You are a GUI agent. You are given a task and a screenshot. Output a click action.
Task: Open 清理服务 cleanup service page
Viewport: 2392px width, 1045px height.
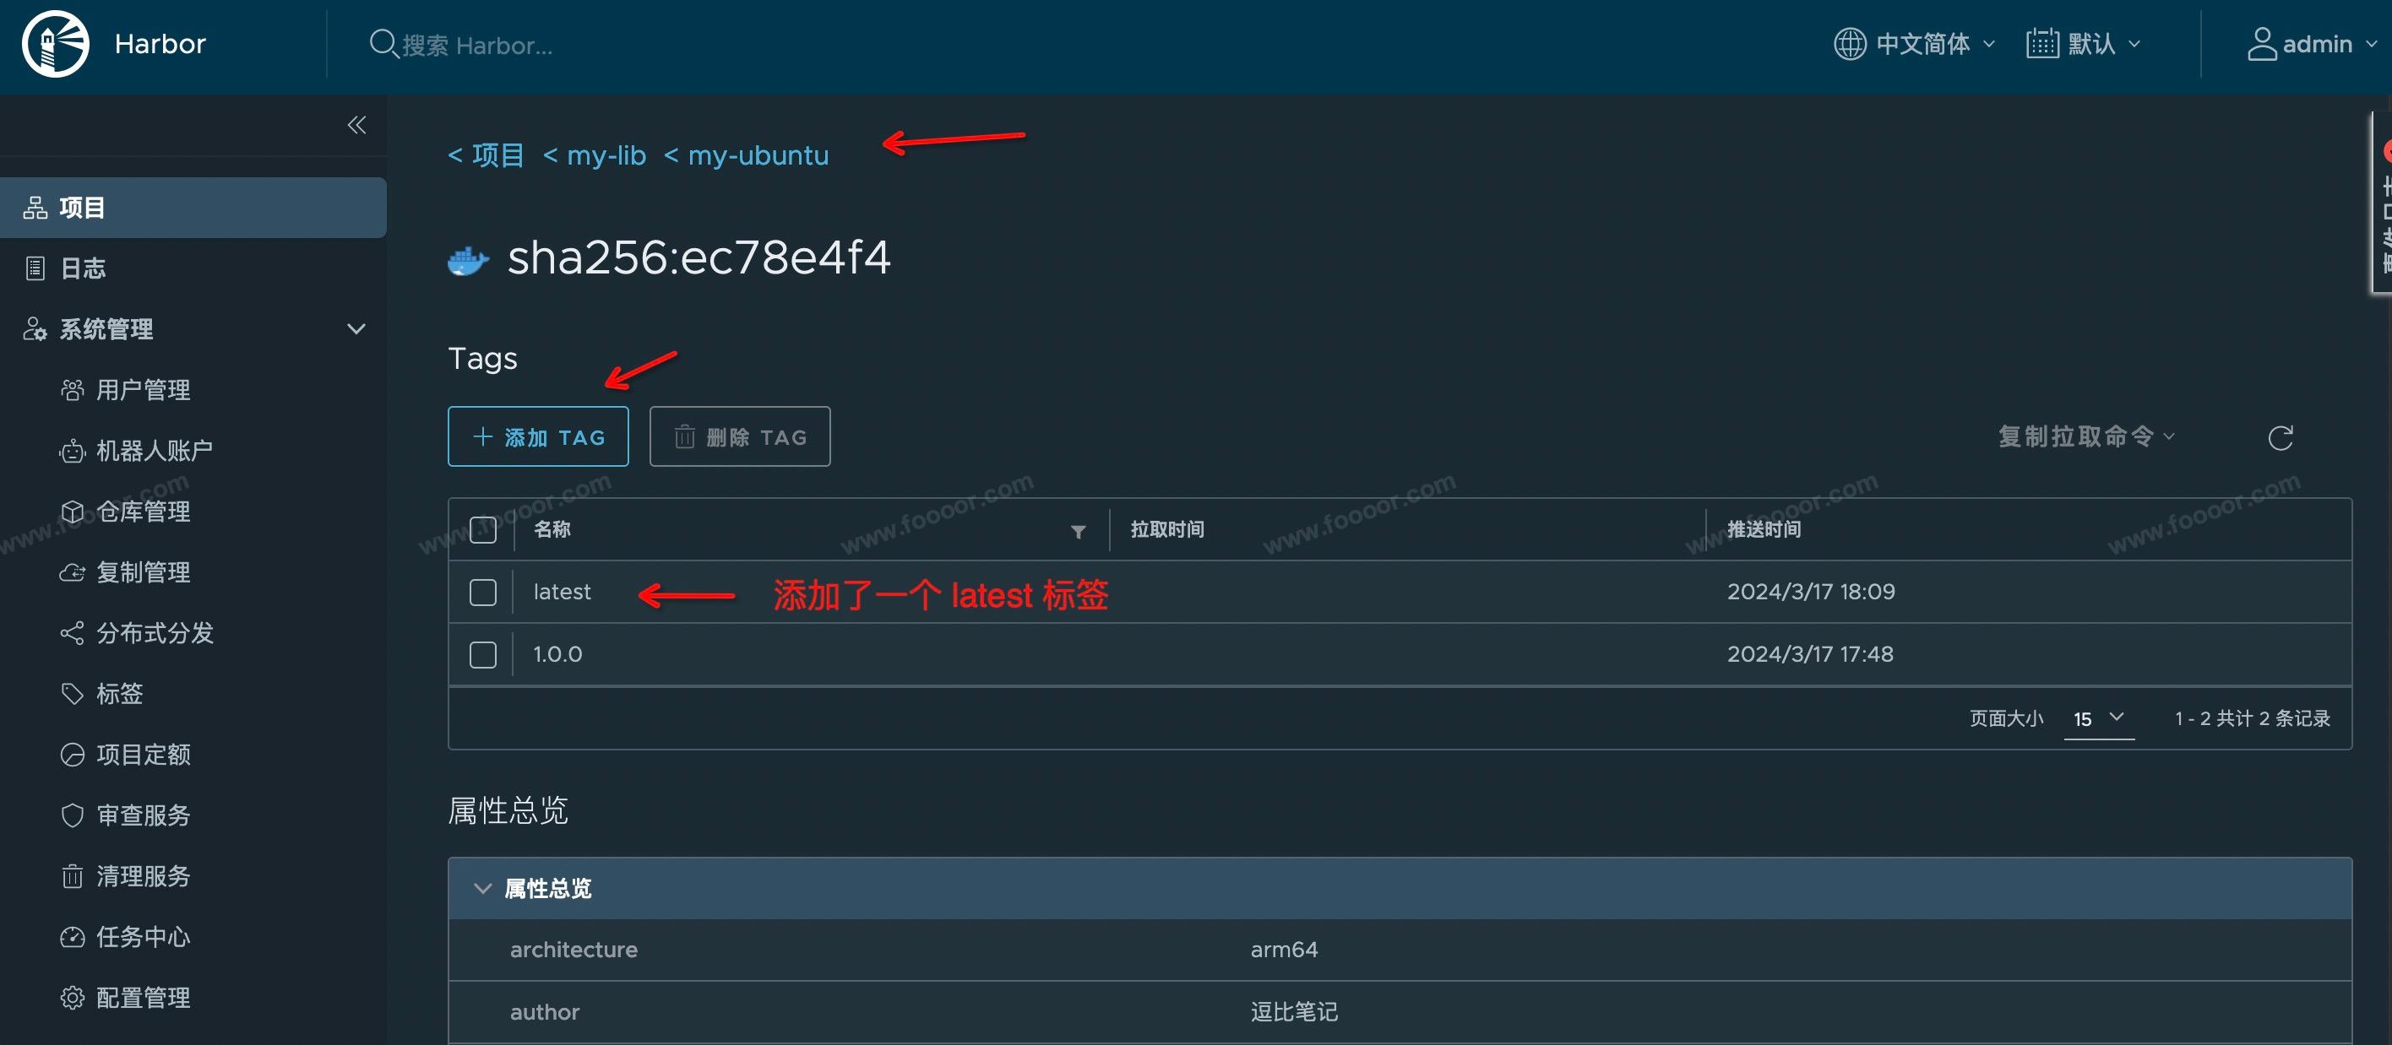pyautogui.click(x=143, y=876)
